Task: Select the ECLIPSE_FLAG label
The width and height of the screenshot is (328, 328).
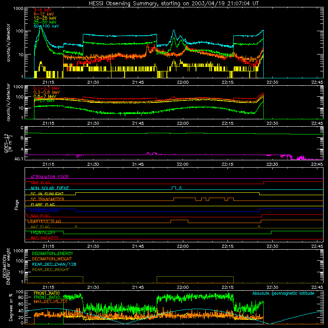Action: coord(45,210)
